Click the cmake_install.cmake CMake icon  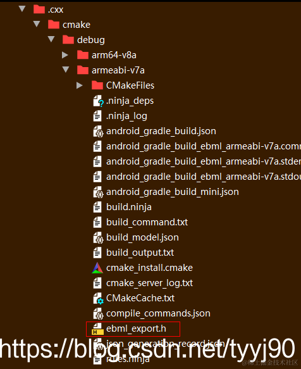pyautogui.click(x=97, y=268)
